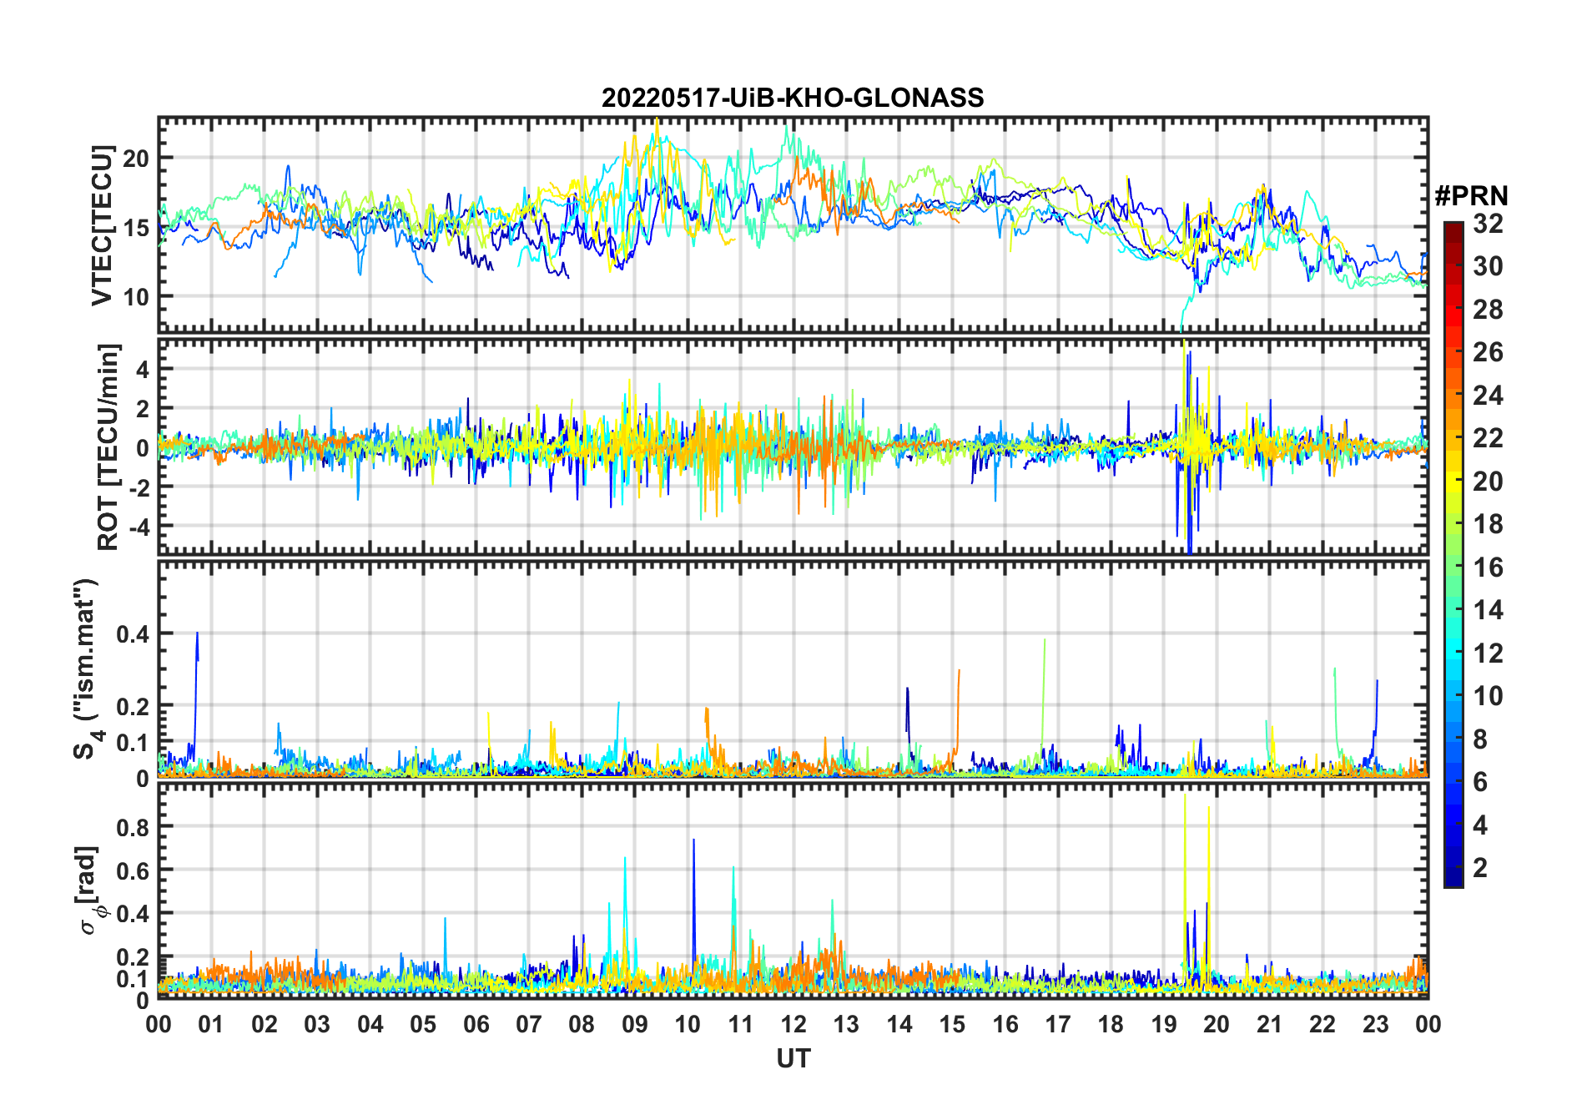Pick the cyan color at PRN 12 on colorbar
The height and width of the screenshot is (1110, 1587).
1453,653
